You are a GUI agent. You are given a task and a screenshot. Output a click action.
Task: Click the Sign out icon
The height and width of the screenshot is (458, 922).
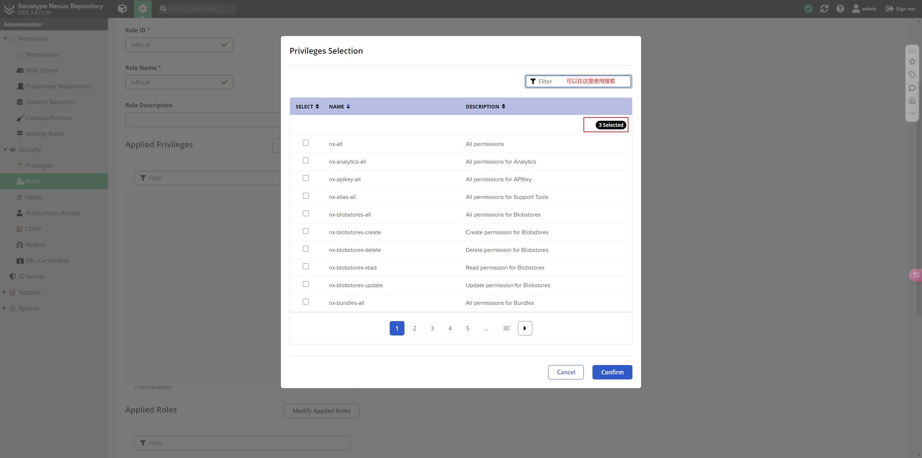click(x=890, y=9)
